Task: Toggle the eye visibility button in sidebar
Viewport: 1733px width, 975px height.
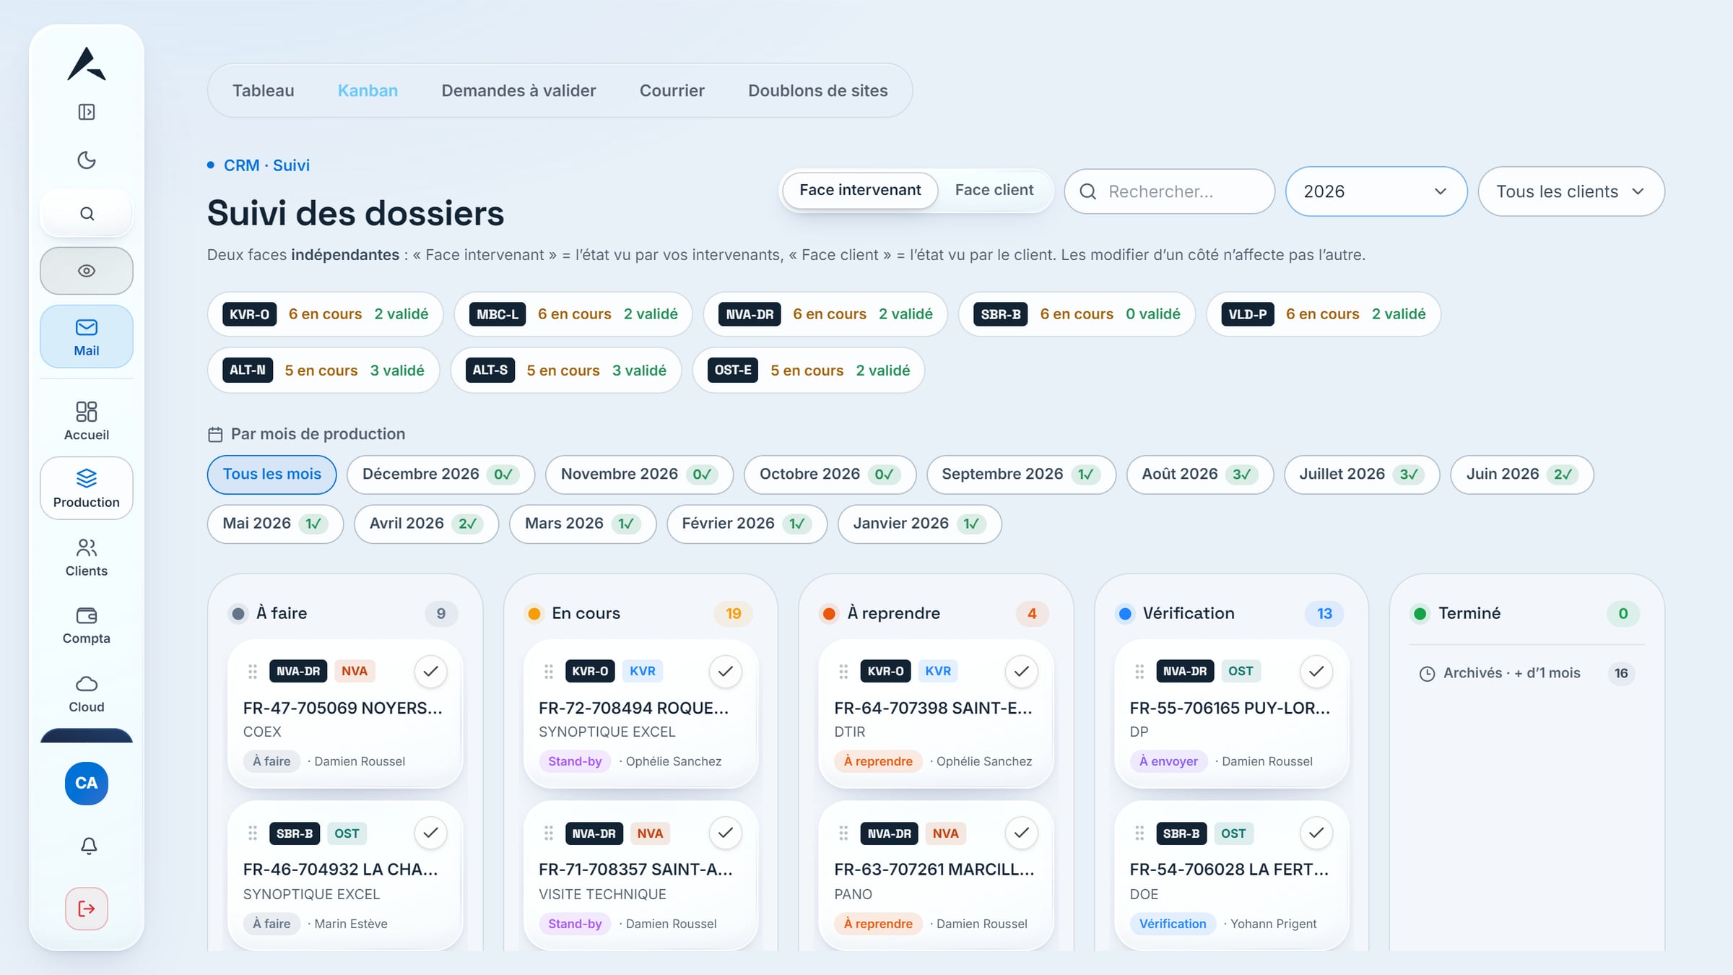Action: tap(87, 271)
